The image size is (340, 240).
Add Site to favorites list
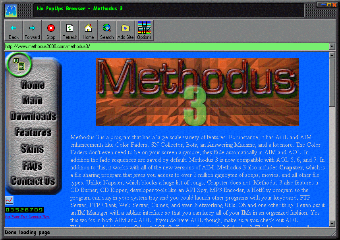[x=126, y=31]
